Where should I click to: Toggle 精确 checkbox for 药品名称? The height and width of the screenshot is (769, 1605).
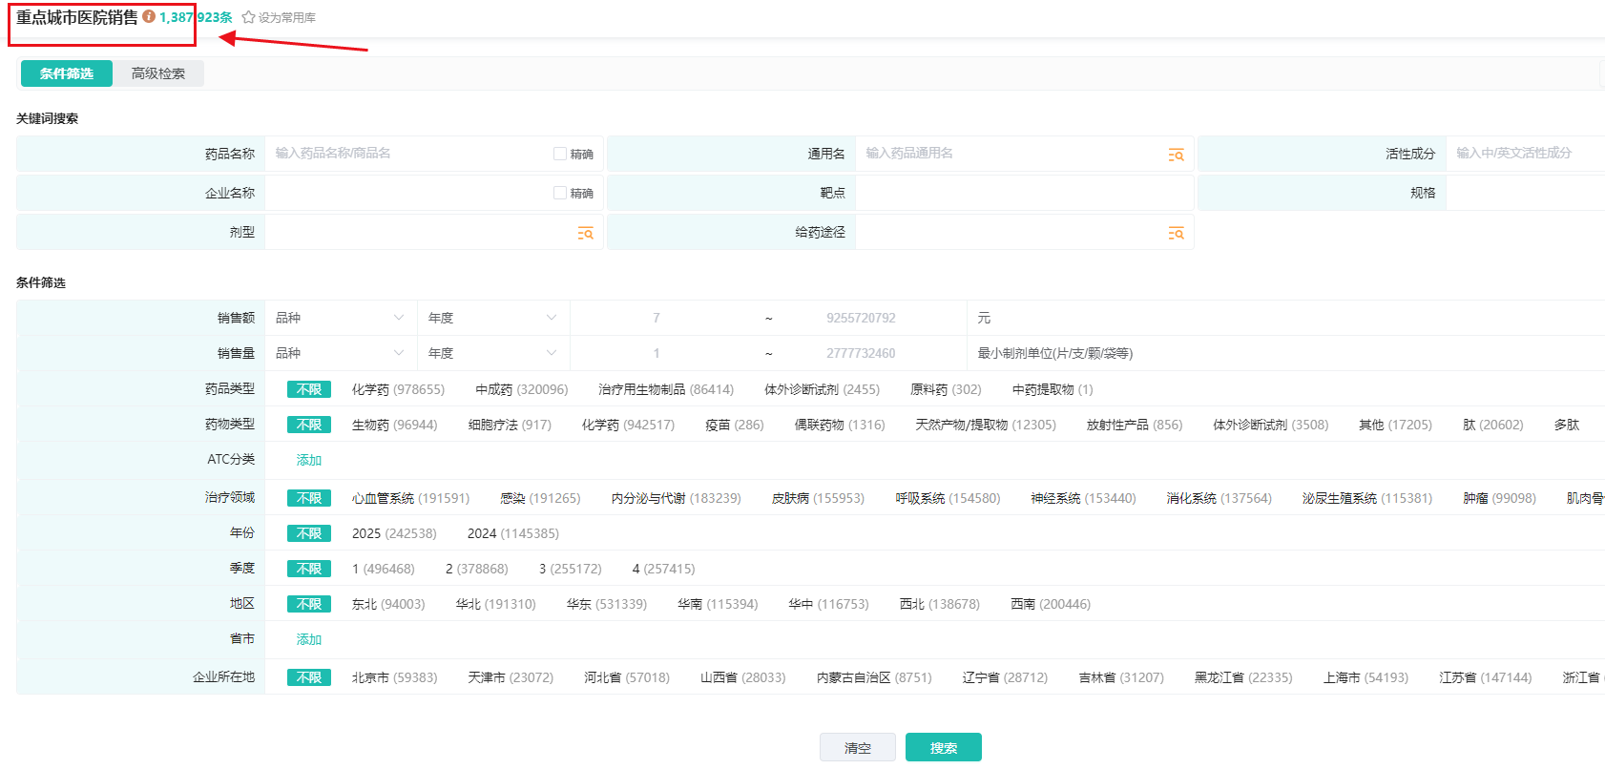click(560, 154)
